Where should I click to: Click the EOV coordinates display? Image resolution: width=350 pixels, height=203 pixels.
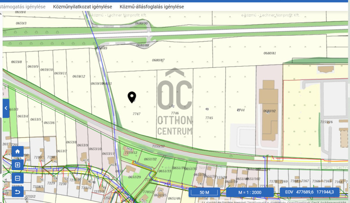coord(309,192)
